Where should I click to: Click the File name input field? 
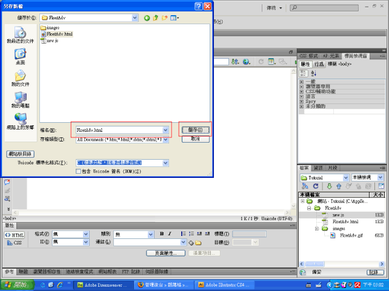[119, 130]
